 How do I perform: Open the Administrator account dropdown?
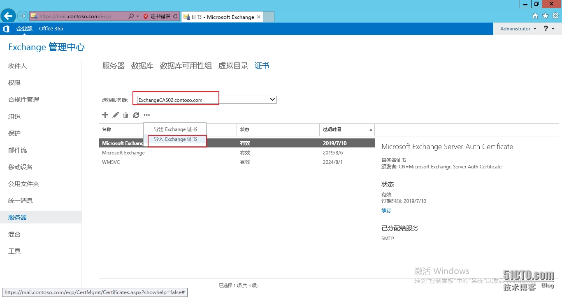click(517, 28)
